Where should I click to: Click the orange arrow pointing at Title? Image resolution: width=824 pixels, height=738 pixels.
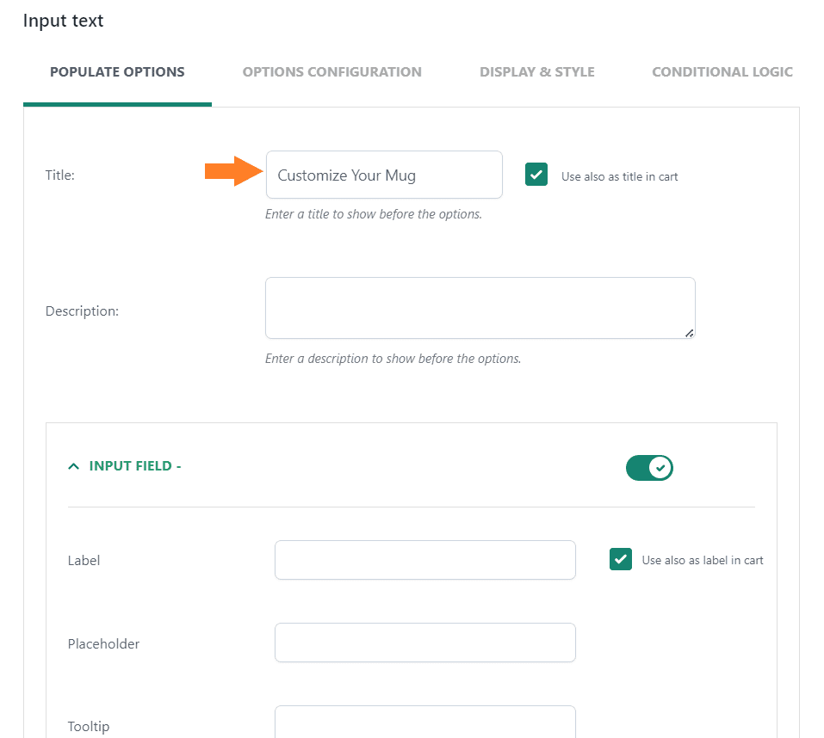(234, 171)
